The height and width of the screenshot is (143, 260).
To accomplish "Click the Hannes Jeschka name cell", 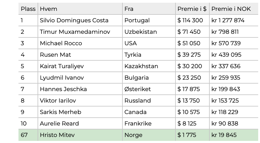I will point(80,89).
